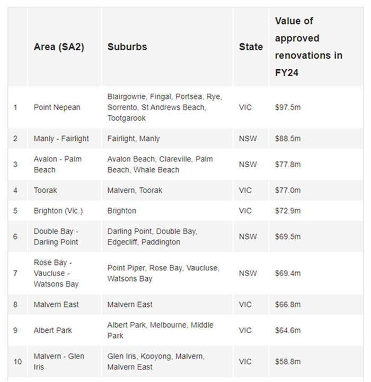Select the Malvern - Glen Iris area cell
This screenshot has height=382, width=371.
(59, 361)
